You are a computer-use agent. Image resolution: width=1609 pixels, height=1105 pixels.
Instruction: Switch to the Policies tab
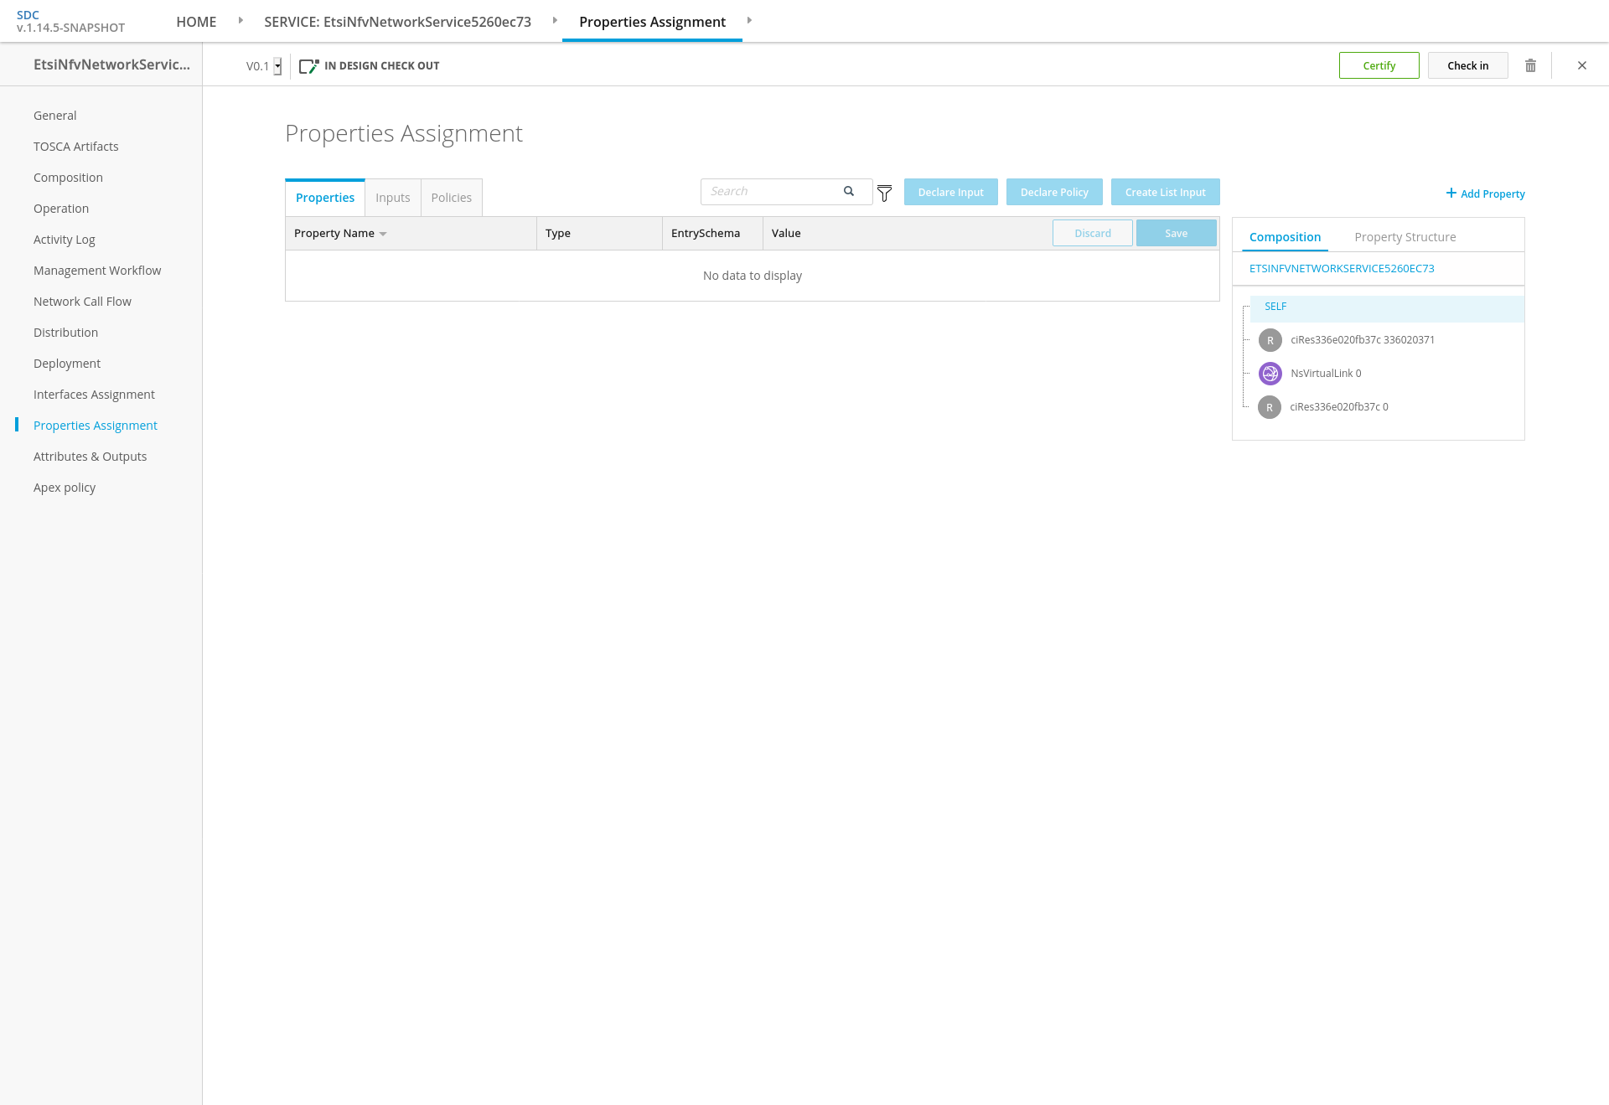coord(451,198)
